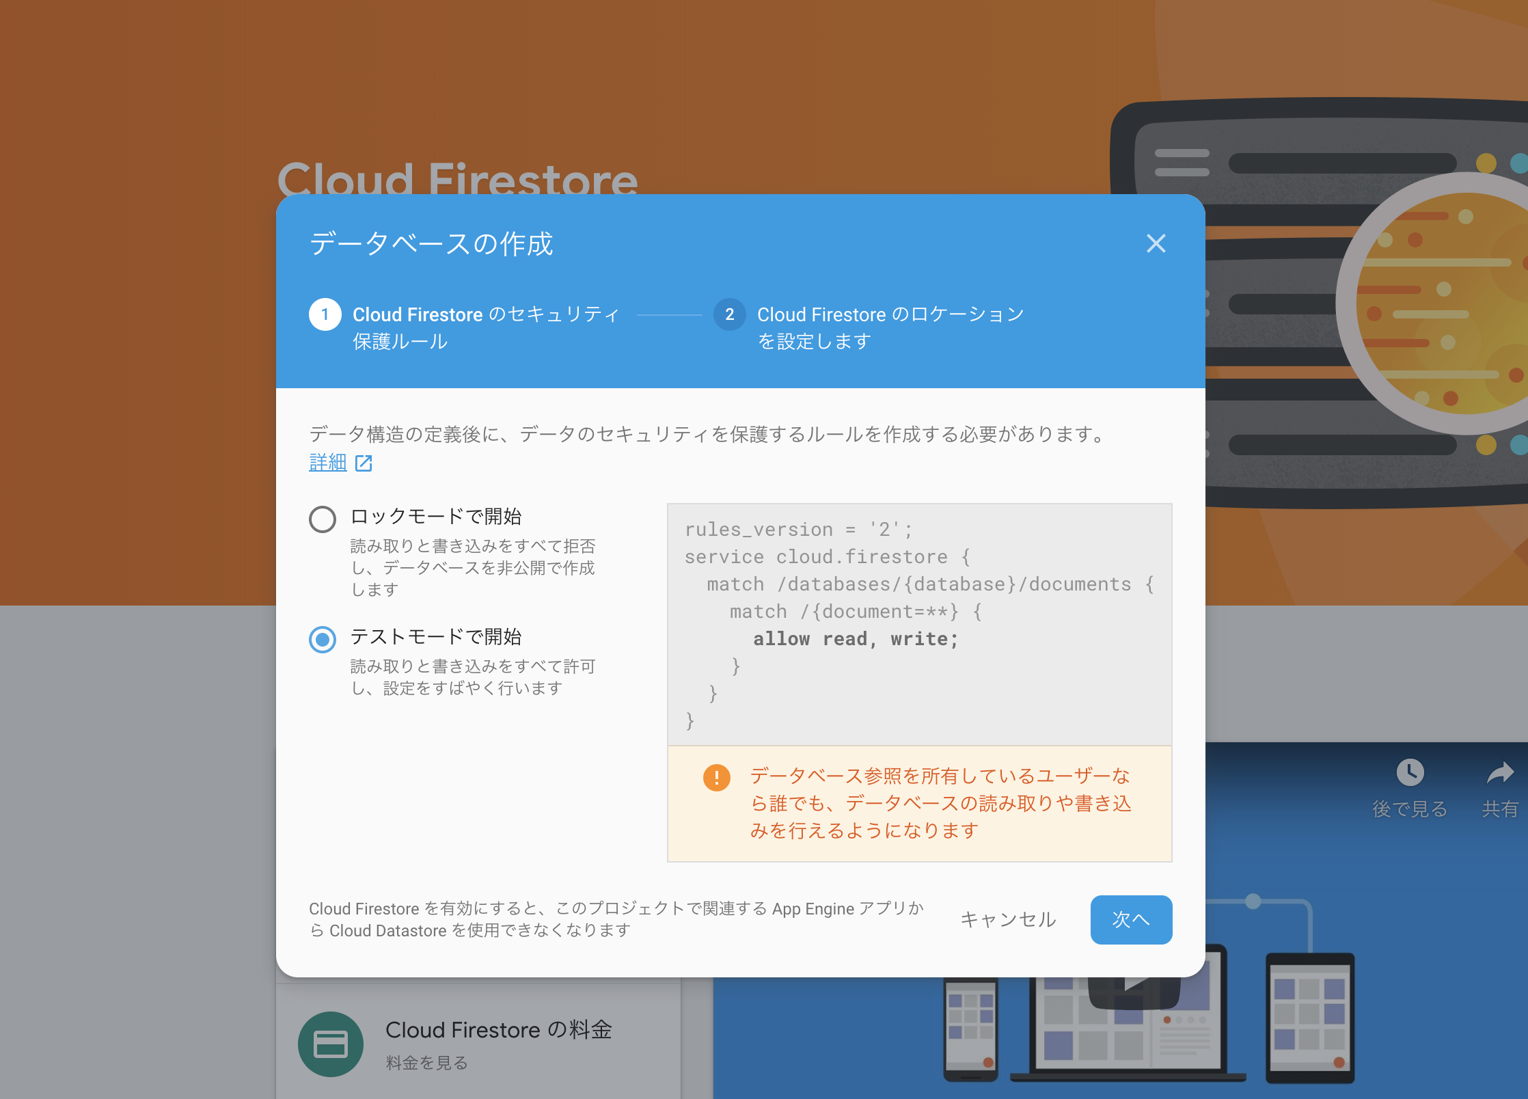Open the Cloud Firestore の料金 card icon
This screenshot has width=1528, height=1099.
tap(331, 1044)
